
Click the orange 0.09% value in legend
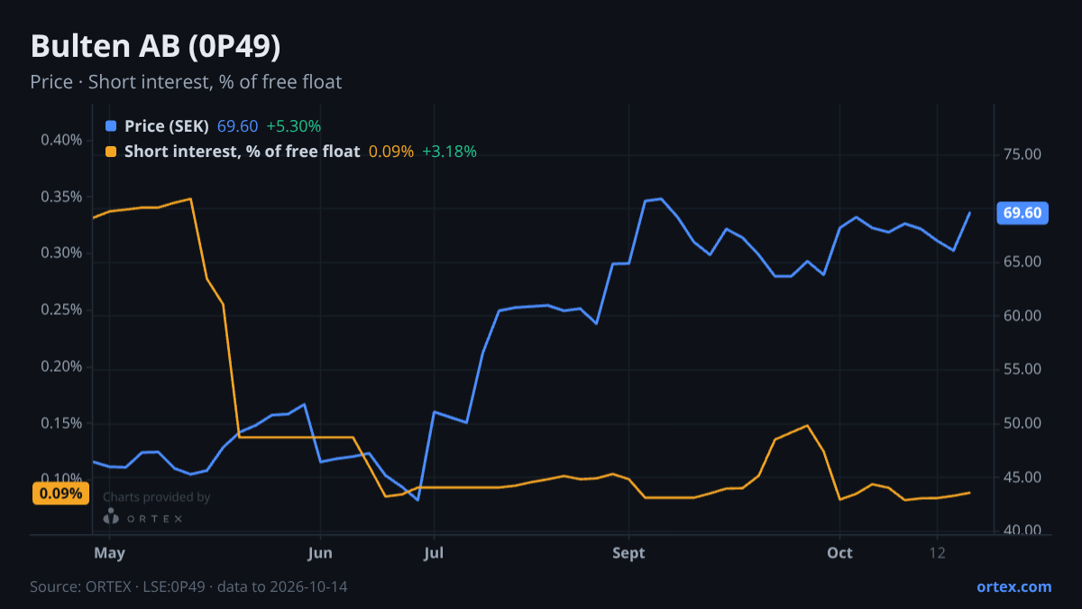coord(391,152)
